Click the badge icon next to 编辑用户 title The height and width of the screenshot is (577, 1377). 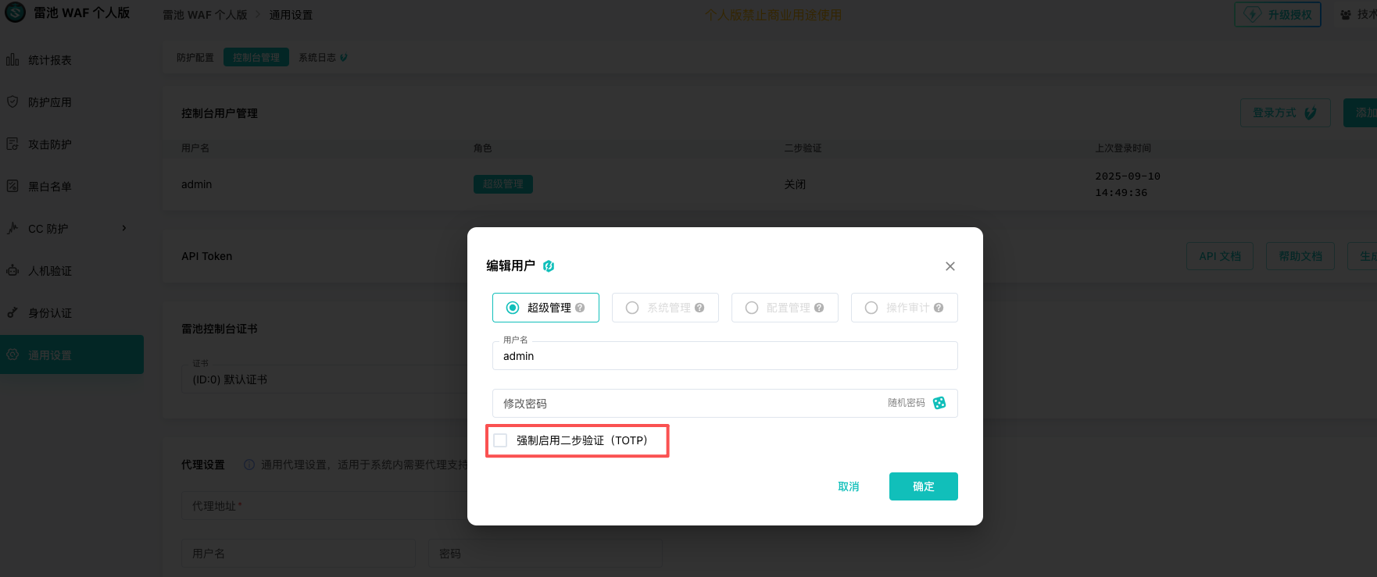549,266
